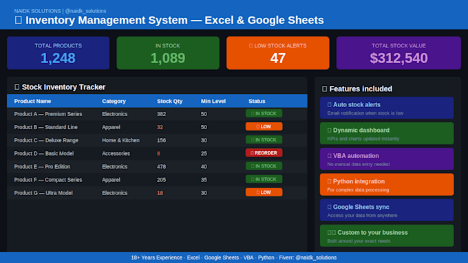This screenshot has height=263, width=468.
Task: Click min level 35 for Product F
Action: pos(204,180)
